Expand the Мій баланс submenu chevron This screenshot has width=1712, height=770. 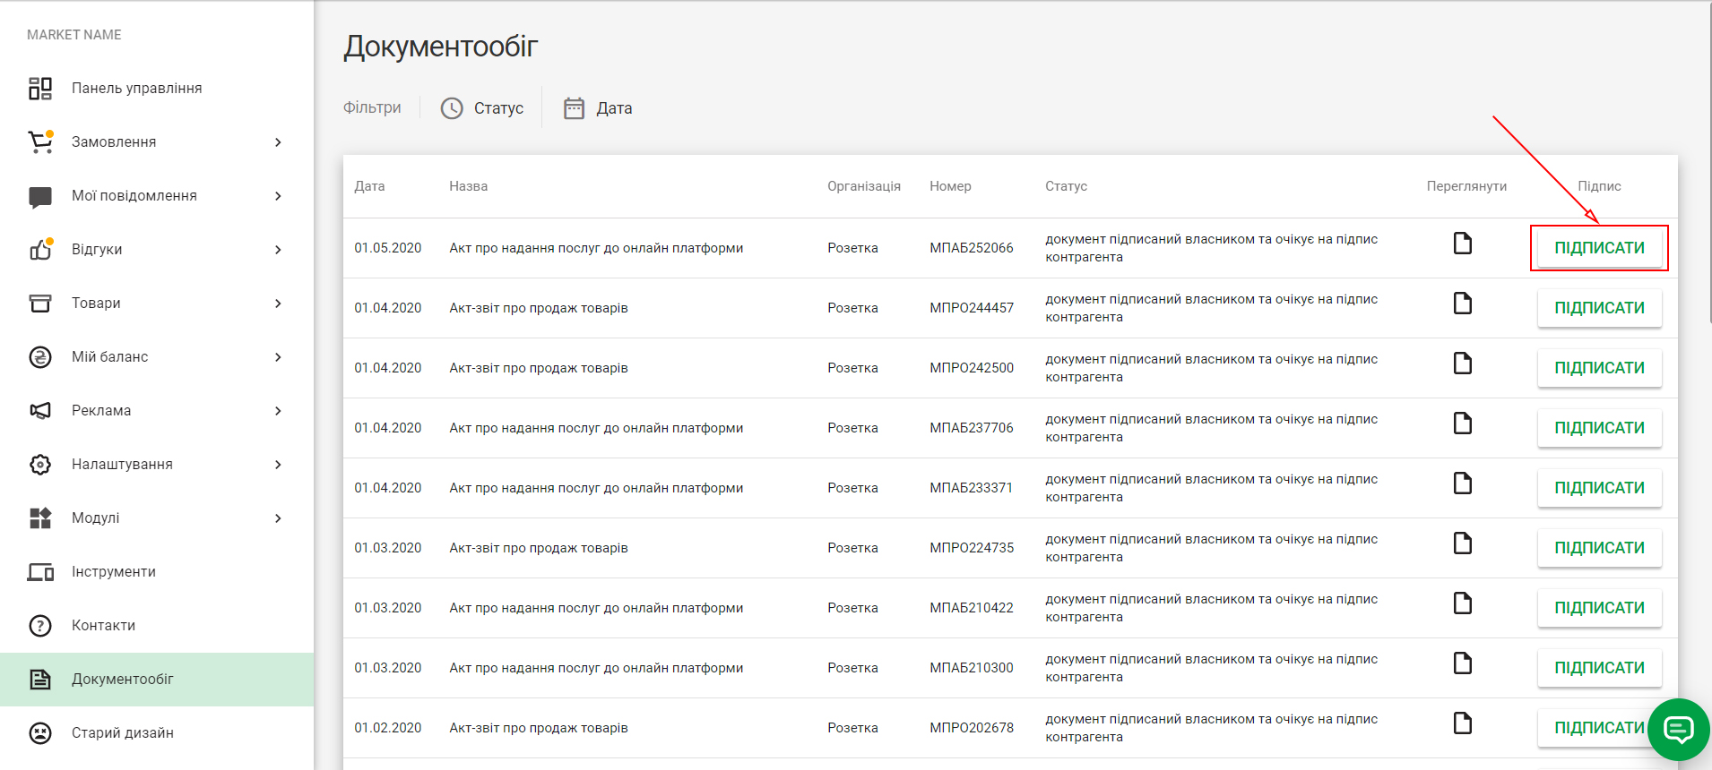coord(278,357)
